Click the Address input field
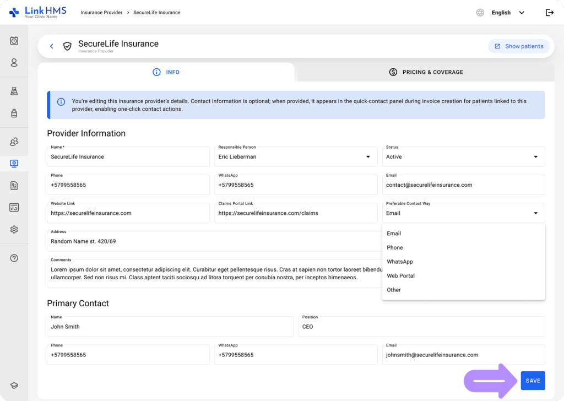 point(214,241)
